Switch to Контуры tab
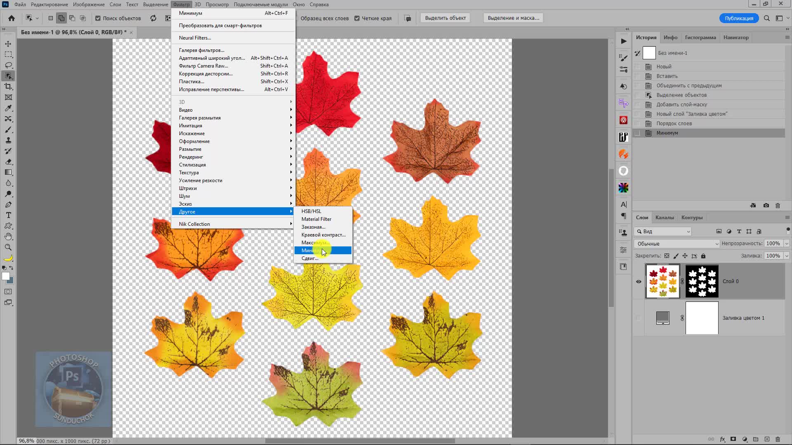This screenshot has width=792, height=445. (x=693, y=217)
